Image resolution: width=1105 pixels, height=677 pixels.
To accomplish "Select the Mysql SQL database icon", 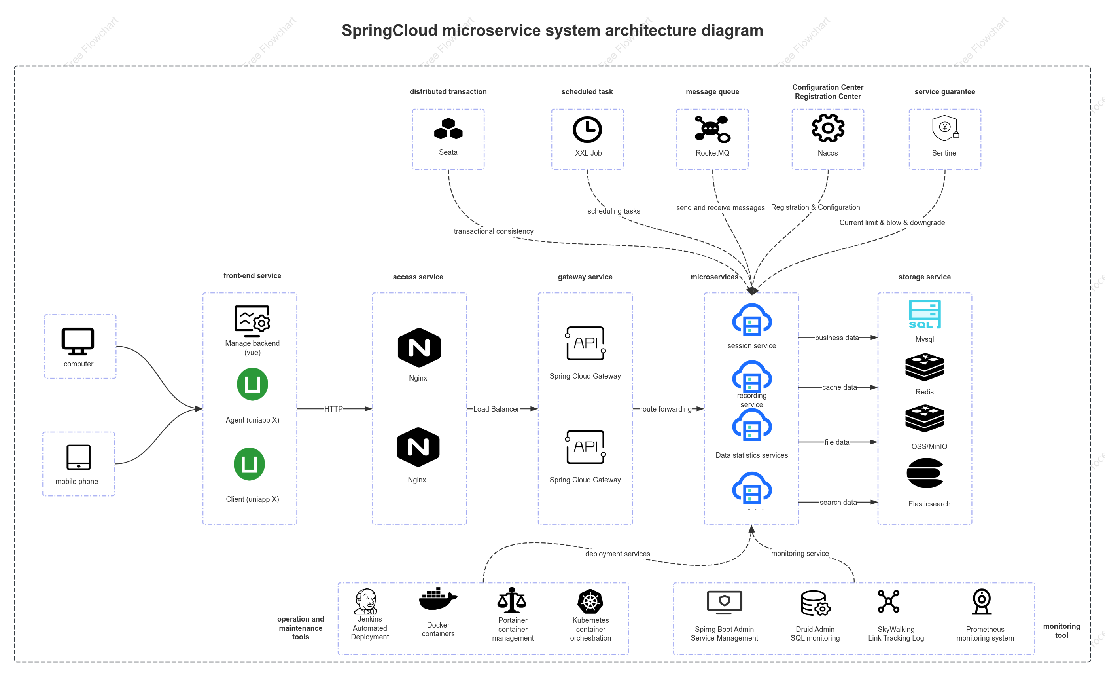I will [x=925, y=315].
